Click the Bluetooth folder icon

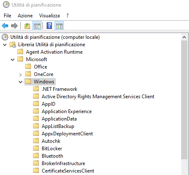[36, 156]
